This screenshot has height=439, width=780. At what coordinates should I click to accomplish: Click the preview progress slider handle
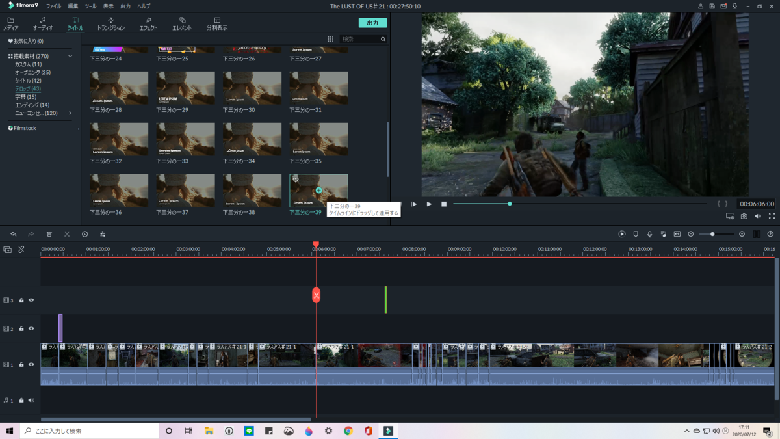(510, 204)
